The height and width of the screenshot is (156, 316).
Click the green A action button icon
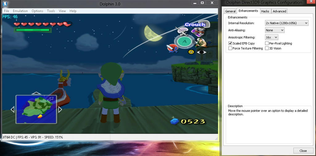click(185, 42)
